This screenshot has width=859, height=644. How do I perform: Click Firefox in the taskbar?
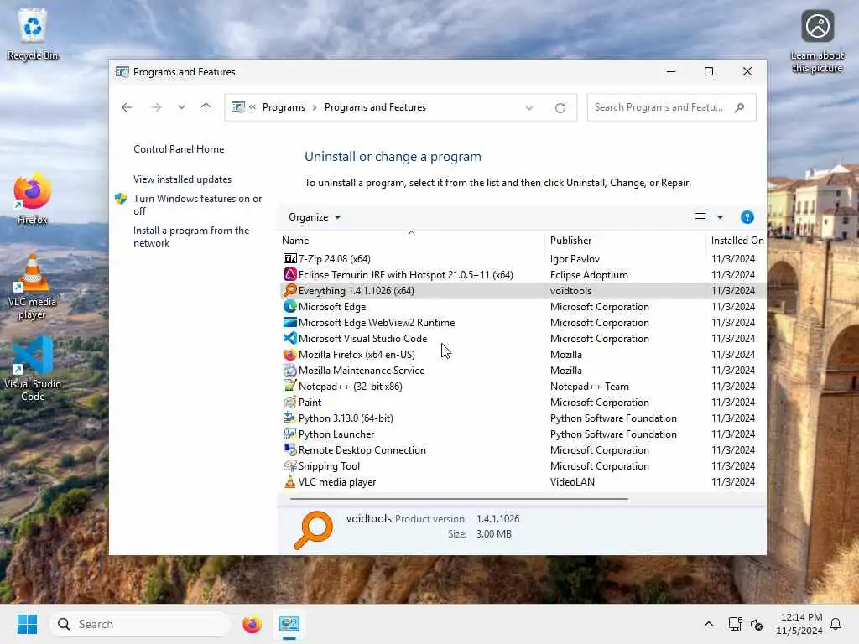point(252,624)
